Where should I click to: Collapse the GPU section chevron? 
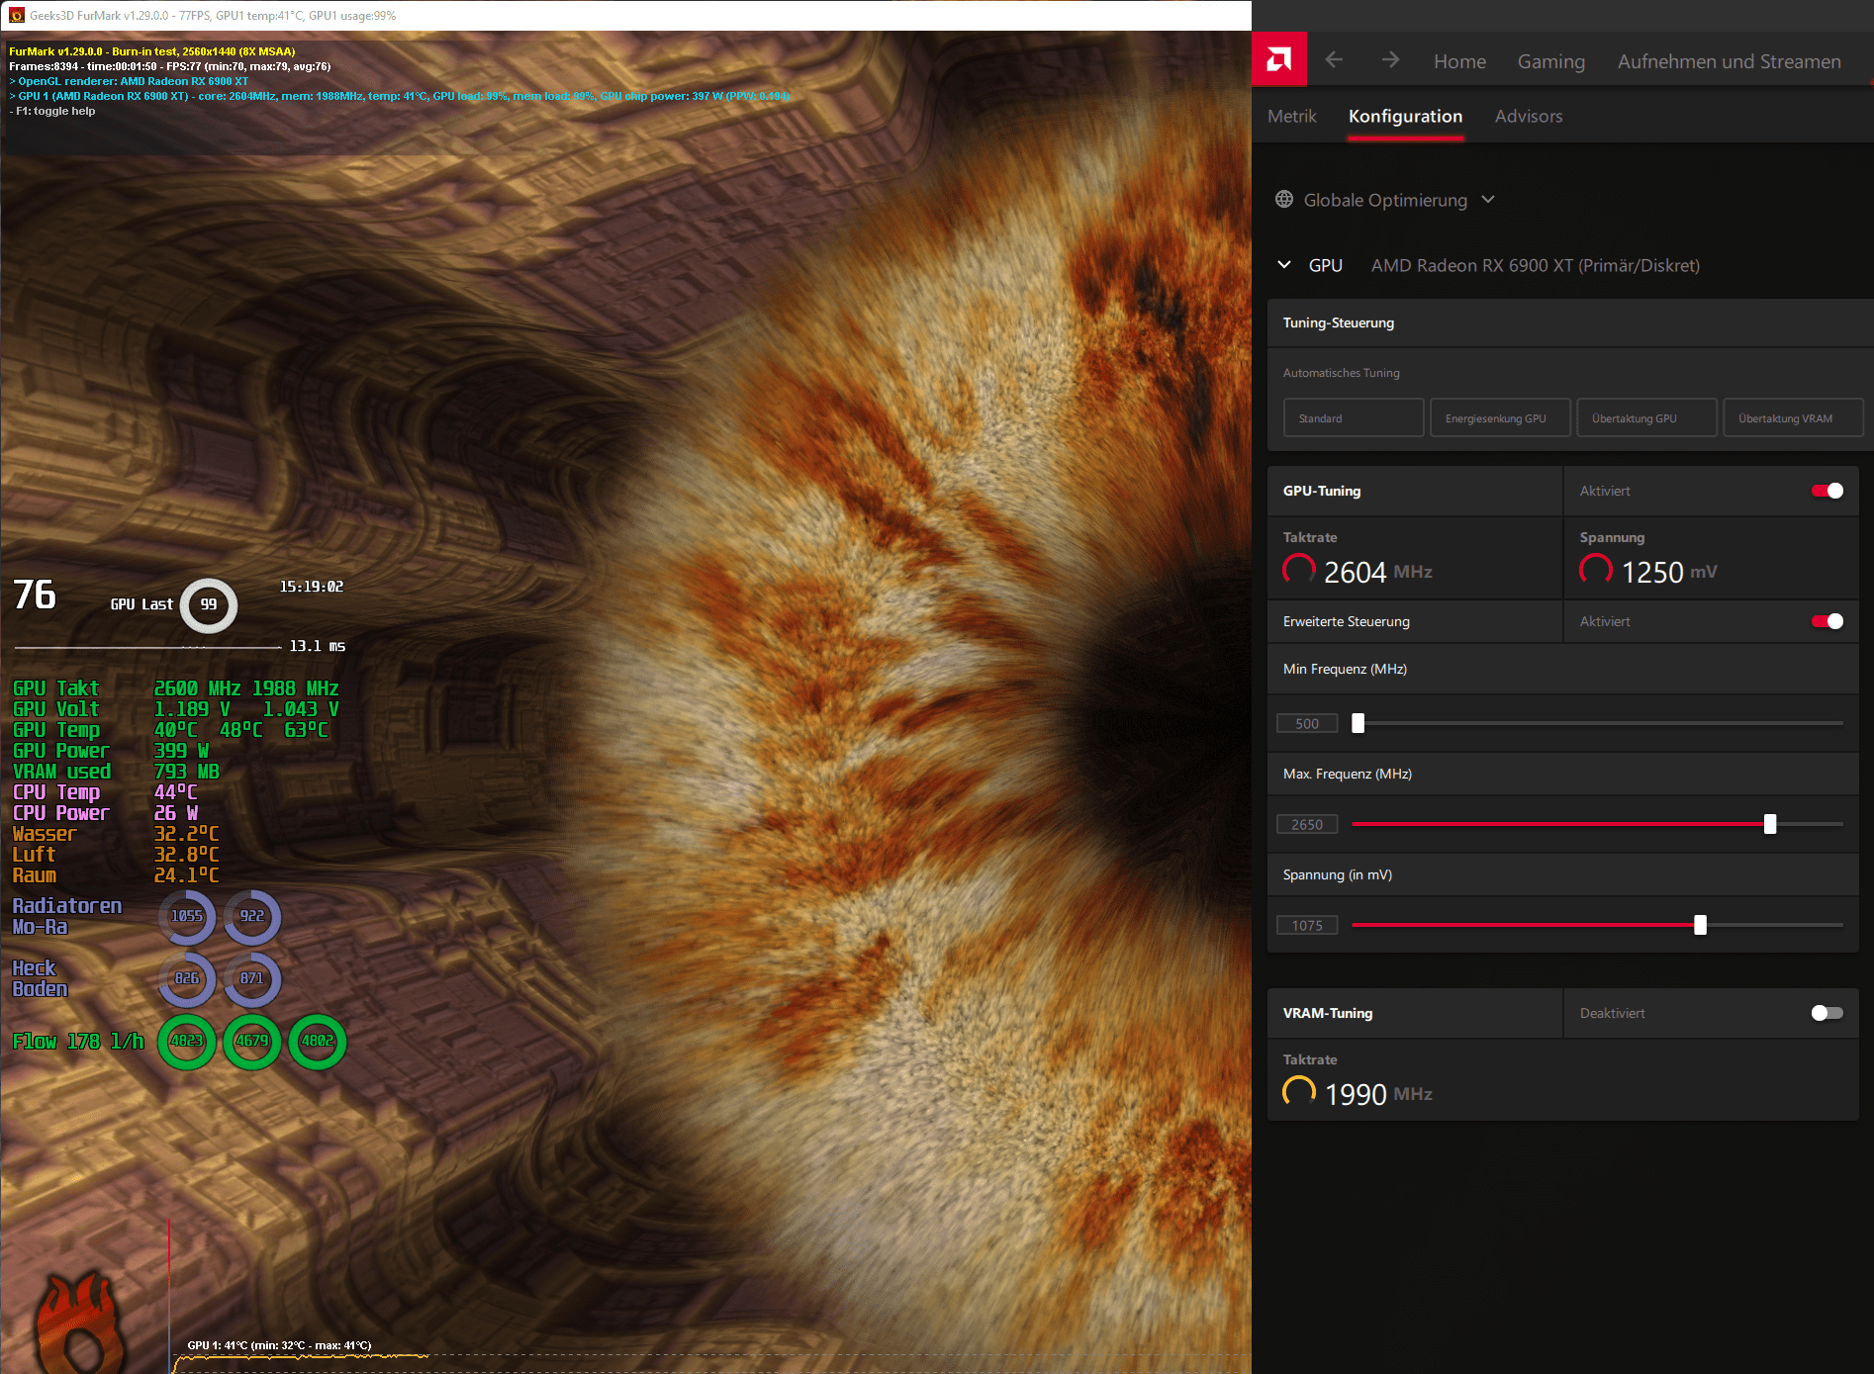pos(1284,265)
